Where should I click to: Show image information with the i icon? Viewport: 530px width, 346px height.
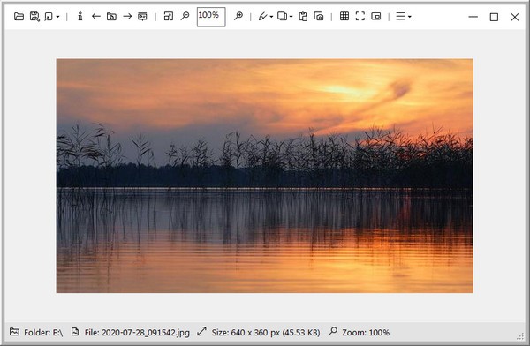tap(80, 16)
